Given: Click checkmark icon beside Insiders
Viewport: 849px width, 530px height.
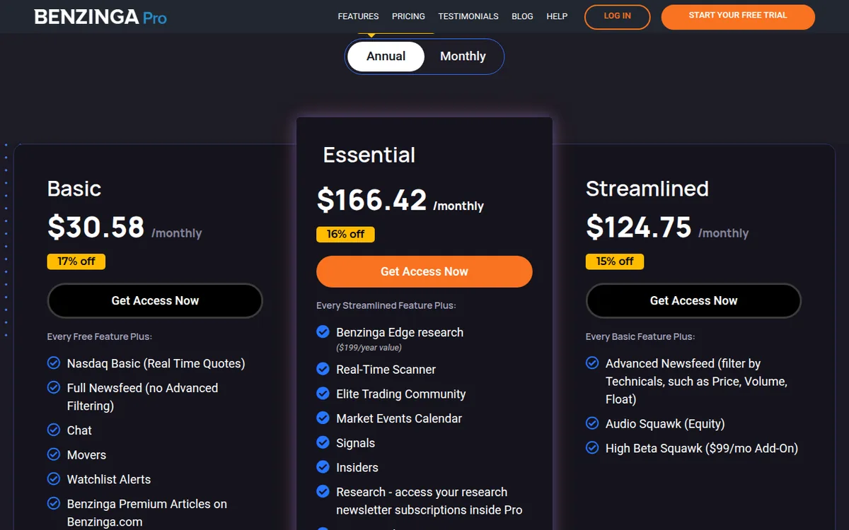Looking at the screenshot, I should [x=323, y=467].
